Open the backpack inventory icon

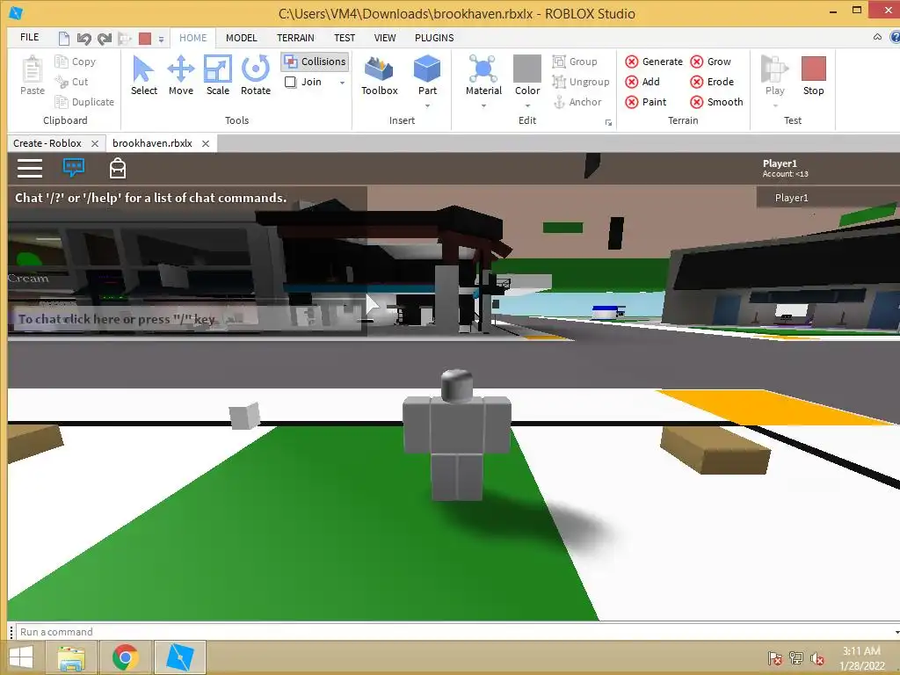pos(118,168)
